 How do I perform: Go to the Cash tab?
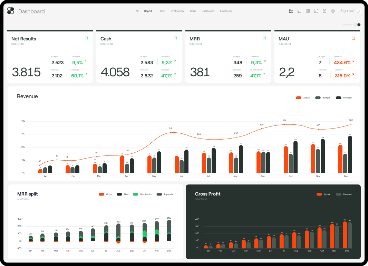click(193, 11)
